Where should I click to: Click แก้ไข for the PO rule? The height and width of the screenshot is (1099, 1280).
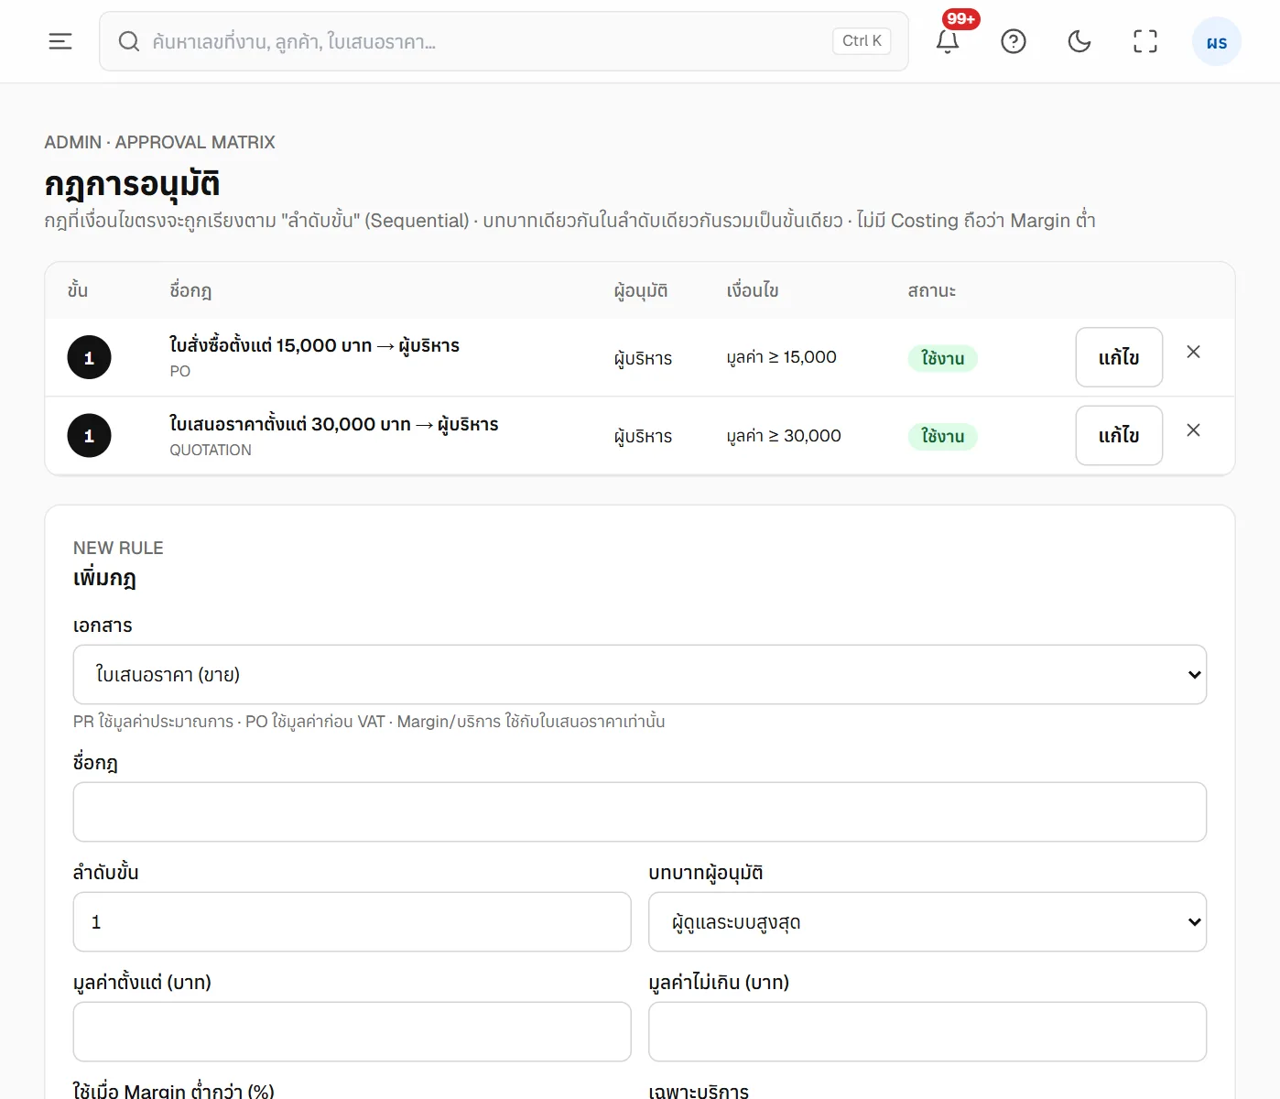click(x=1119, y=357)
